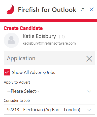The height and width of the screenshot is (117, 97).
Task: Click the Show All Adverts/Jobs label text
Action: (34, 72)
